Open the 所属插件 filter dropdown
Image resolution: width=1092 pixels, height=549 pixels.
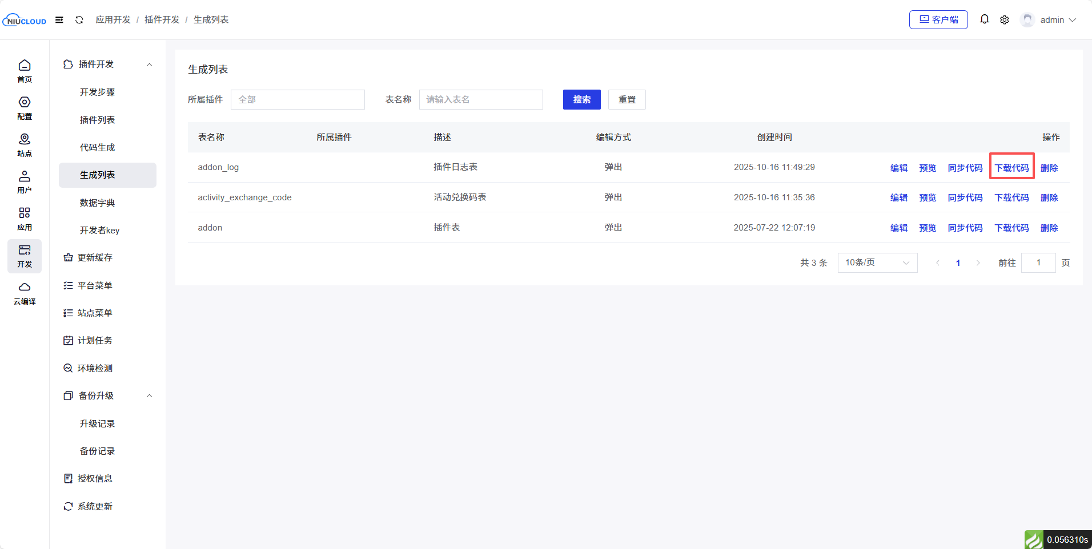[x=298, y=100]
